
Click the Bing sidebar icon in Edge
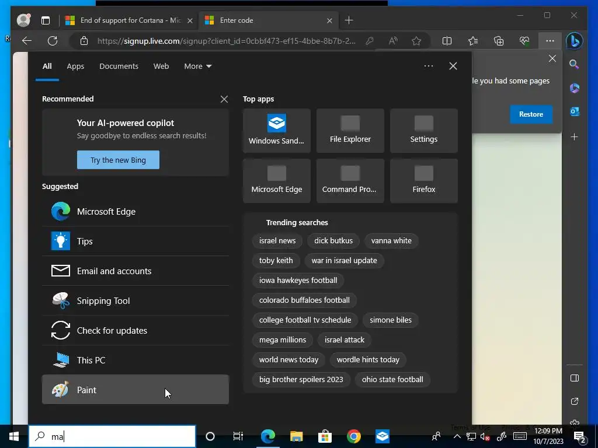[x=574, y=41]
